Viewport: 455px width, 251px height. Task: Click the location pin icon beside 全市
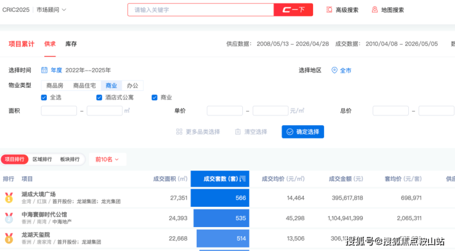(334, 70)
